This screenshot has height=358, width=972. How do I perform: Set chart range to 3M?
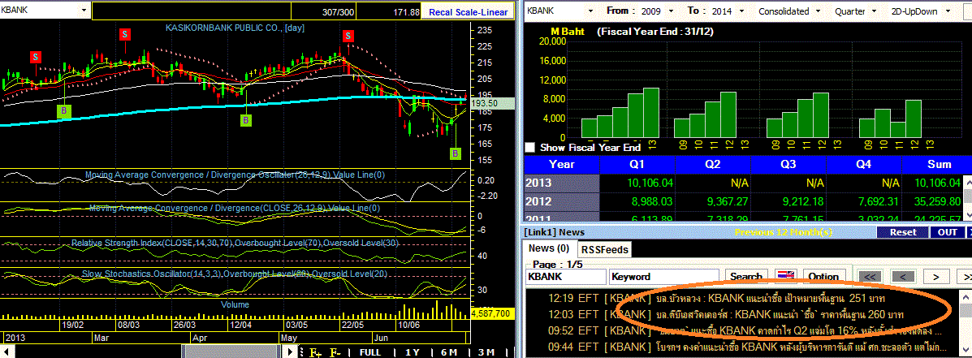[486, 352]
